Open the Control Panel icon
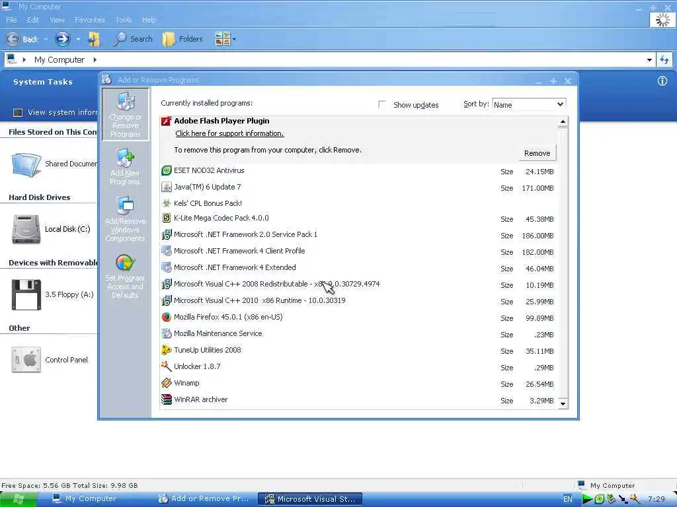Image resolution: width=677 pixels, height=507 pixels. pos(26,360)
